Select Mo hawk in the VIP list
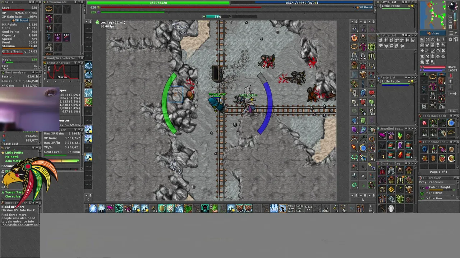This screenshot has height=258, width=460. click(12, 157)
